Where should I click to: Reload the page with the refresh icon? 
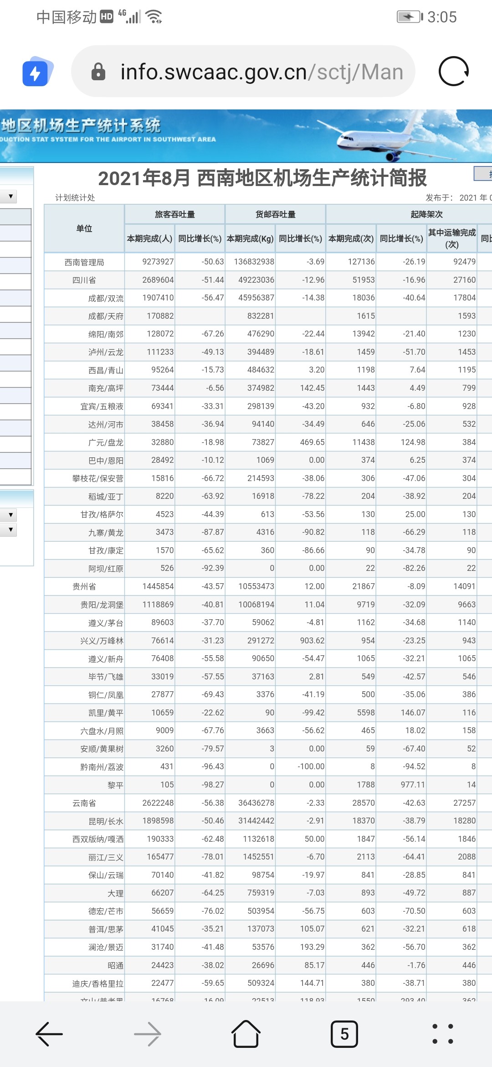click(453, 72)
